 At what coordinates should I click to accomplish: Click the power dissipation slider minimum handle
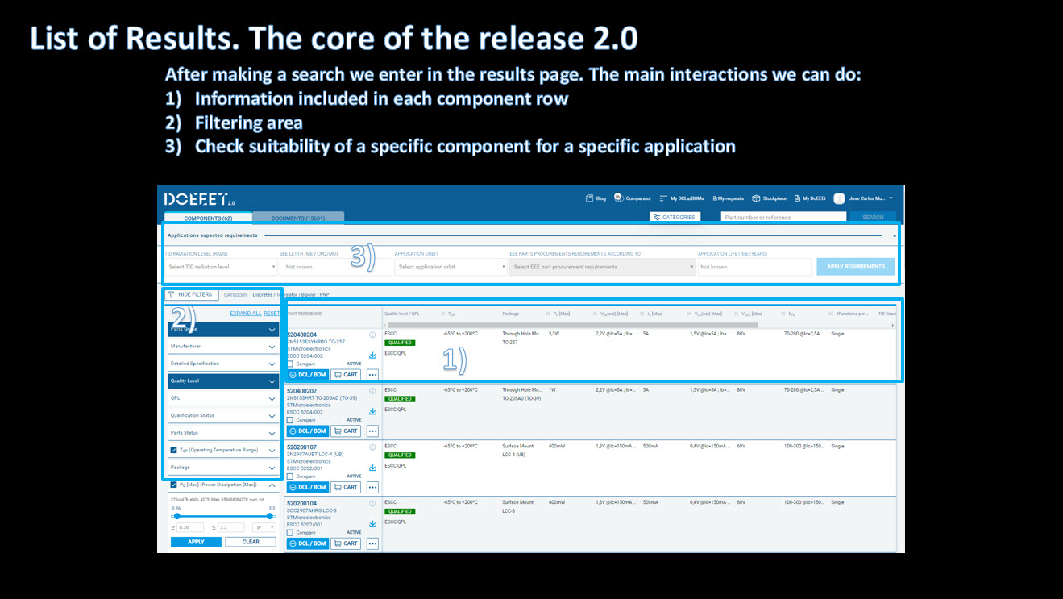176,516
